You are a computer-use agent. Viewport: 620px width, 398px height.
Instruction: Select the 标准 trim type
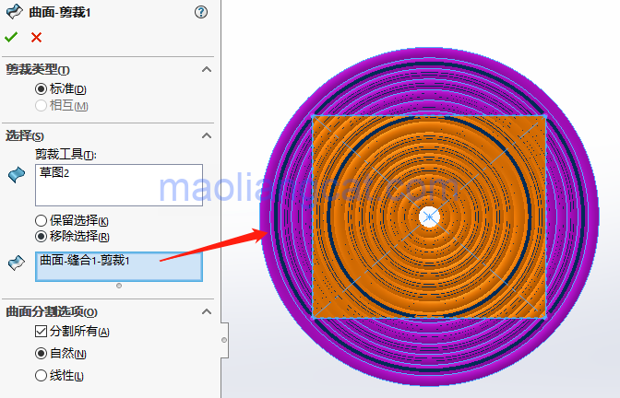point(41,88)
